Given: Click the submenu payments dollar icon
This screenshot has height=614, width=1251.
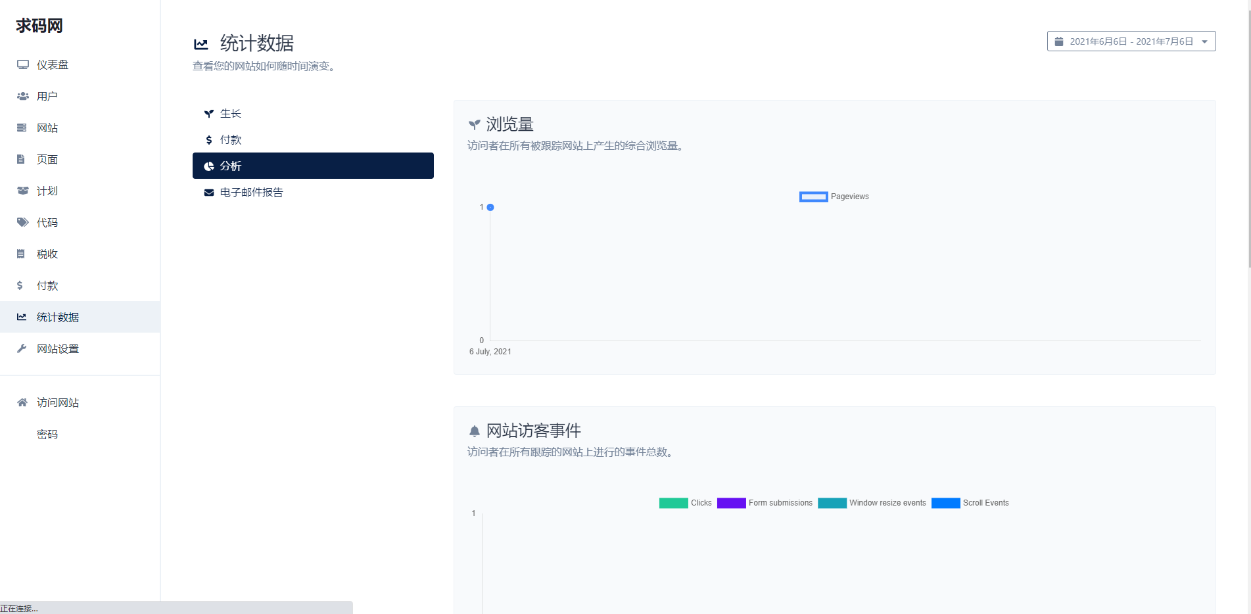Looking at the screenshot, I should 209,140.
